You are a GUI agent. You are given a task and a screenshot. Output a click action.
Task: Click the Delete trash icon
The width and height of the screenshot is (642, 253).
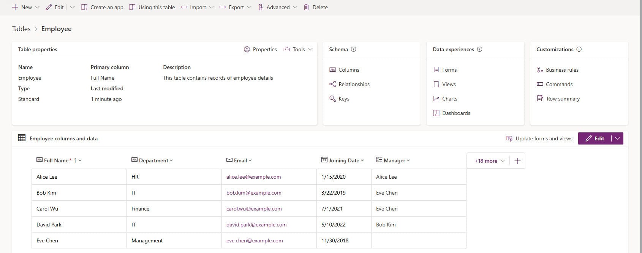pos(306,7)
